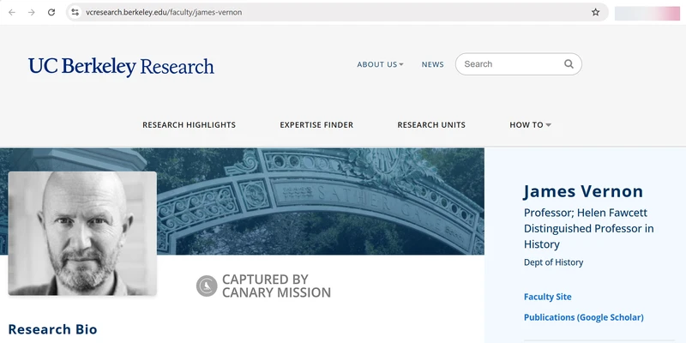This screenshot has height=343, width=686.
Task: Expand the About Us dropdown menu
Action: click(380, 64)
